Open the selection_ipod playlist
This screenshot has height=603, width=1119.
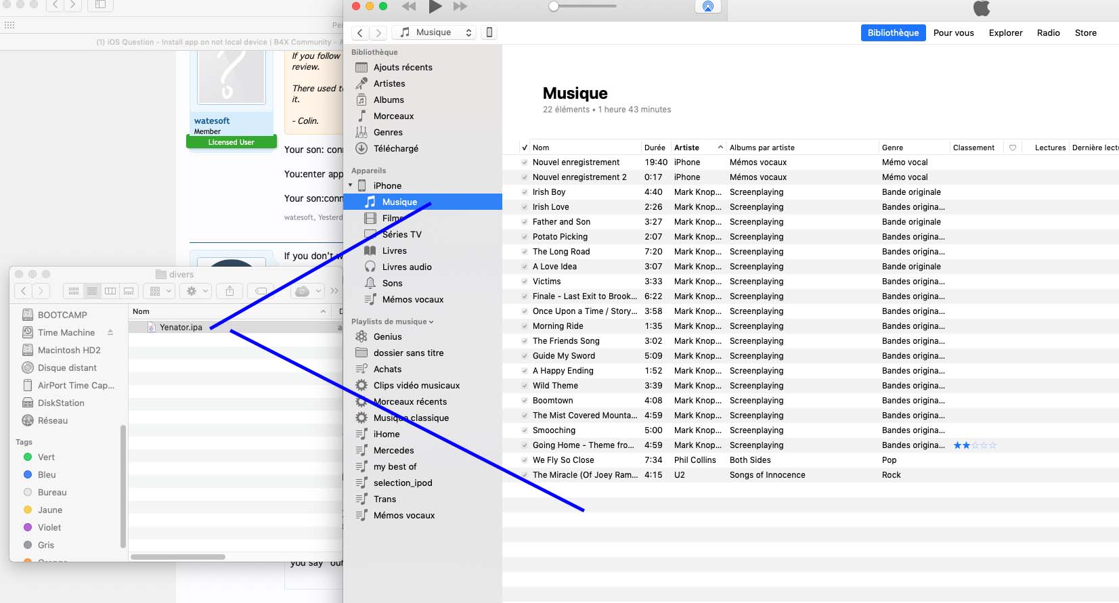coord(403,483)
